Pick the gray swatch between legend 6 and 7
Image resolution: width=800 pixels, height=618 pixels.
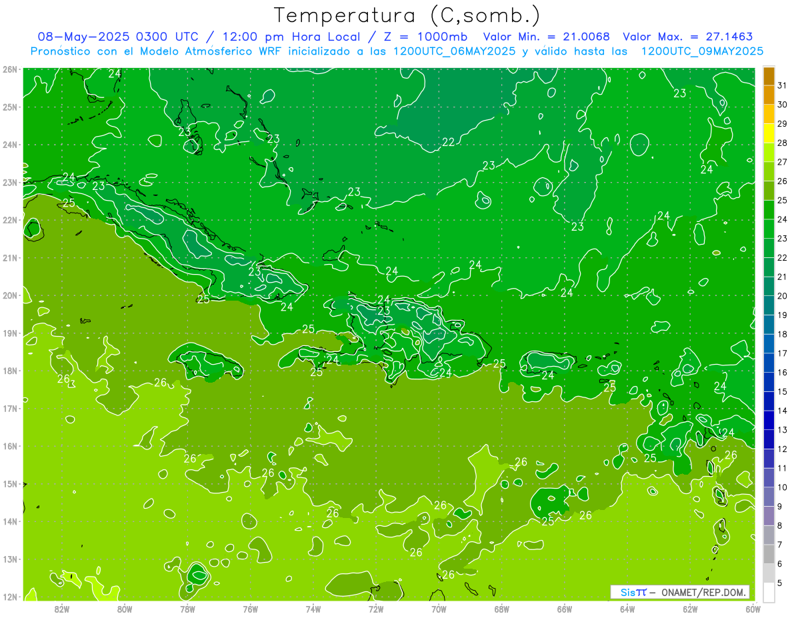click(769, 554)
